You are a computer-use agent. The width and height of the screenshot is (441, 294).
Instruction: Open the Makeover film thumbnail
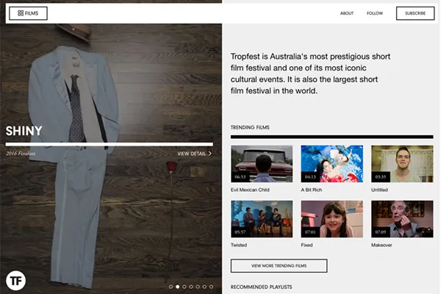401,218
